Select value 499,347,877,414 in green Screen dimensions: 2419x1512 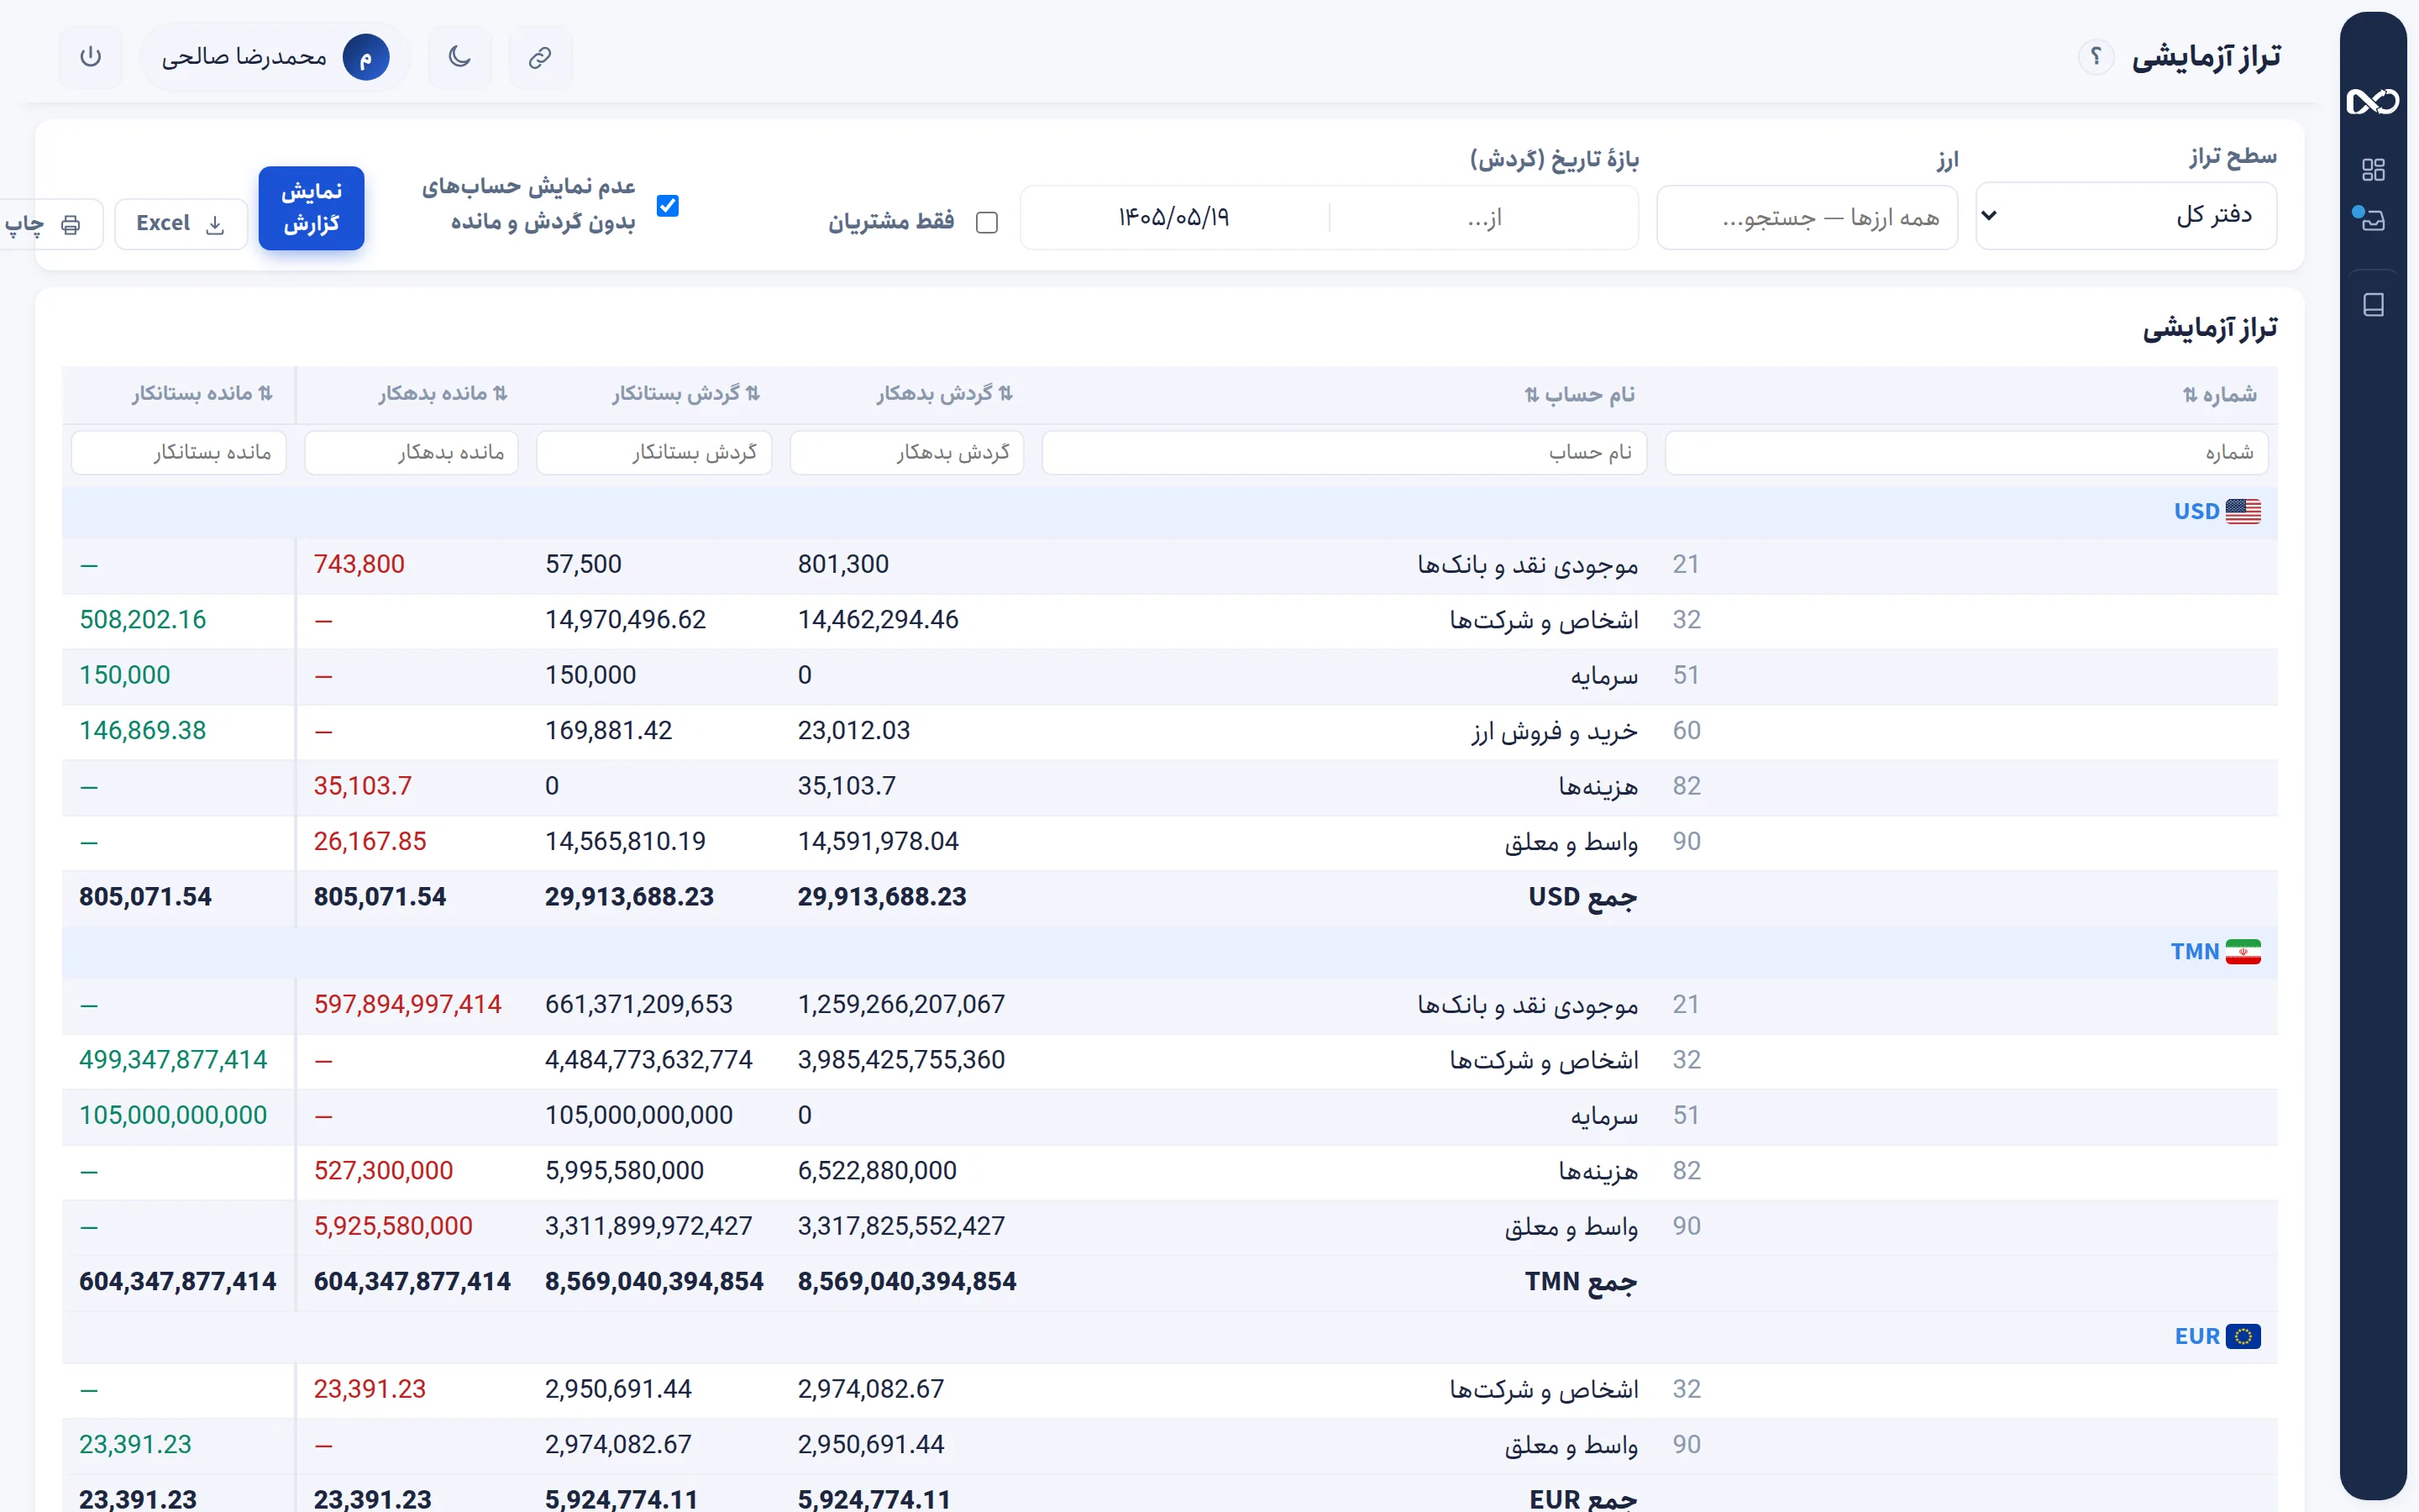coord(173,1059)
